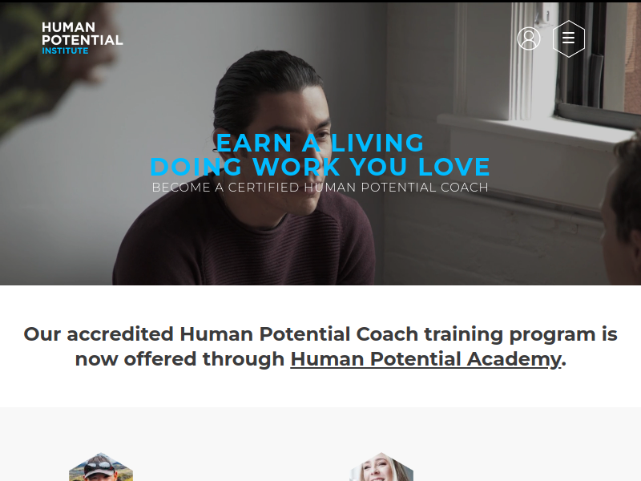Click the Become a Certified Human Potential Coach subtitle
Viewport: 641px width, 481px height.
point(320,188)
